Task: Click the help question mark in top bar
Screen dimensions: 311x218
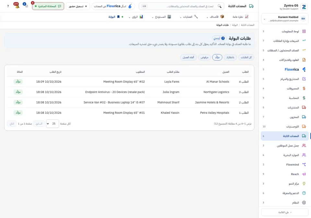Action: point(8,6)
